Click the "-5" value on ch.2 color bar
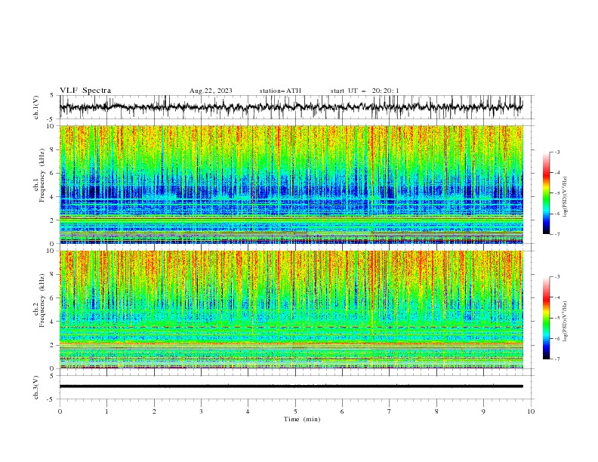The width and height of the screenshot is (598, 462). pos(557,318)
